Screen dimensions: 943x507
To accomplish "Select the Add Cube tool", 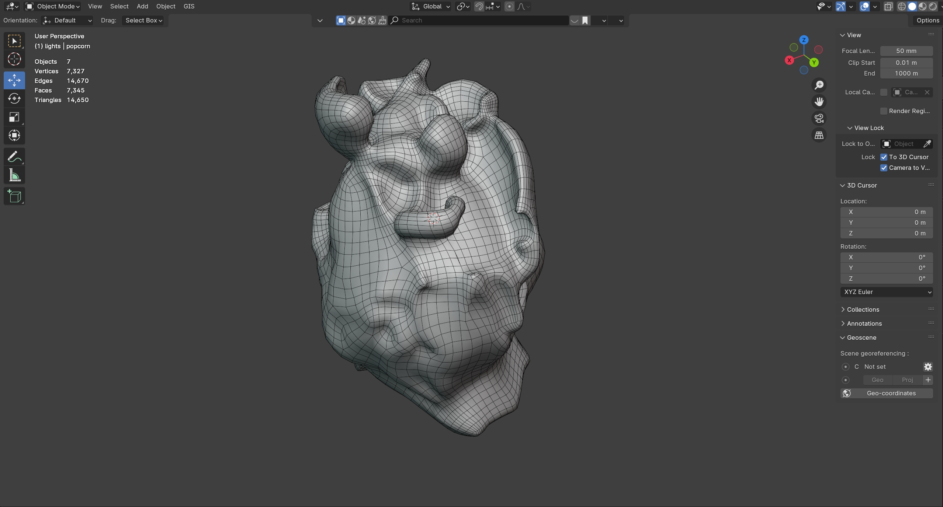I will 14,196.
